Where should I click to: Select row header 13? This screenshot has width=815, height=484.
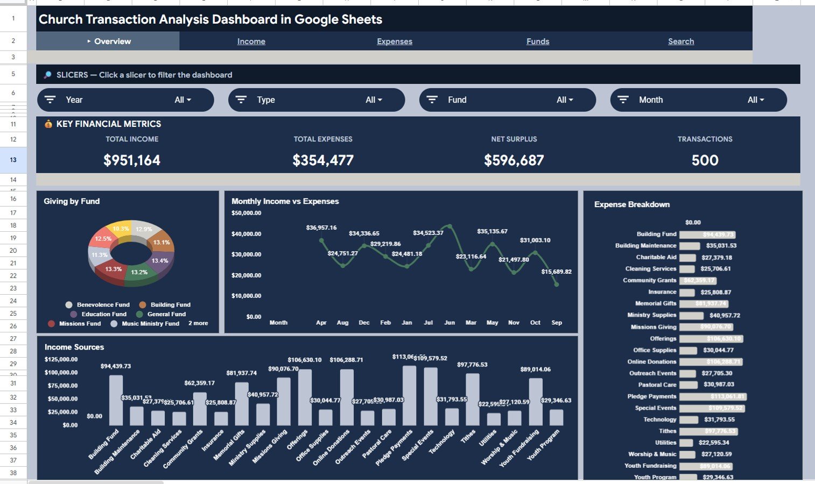(13, 160)
